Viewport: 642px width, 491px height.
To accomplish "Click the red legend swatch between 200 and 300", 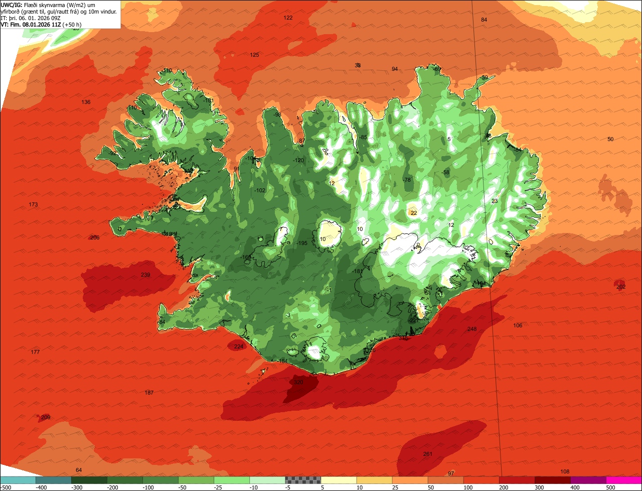I will (x=517, y=480).
